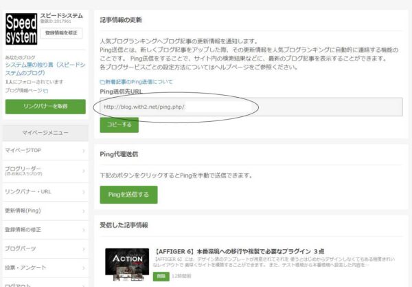
Task: Click chevron beside ブログパーツ
Action: click(x=84, y=249)
